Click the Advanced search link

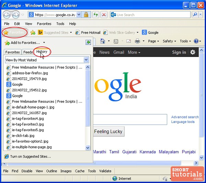point(185,117)
